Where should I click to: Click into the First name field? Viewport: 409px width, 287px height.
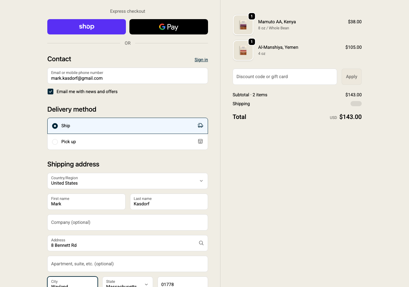pos(86,202)
